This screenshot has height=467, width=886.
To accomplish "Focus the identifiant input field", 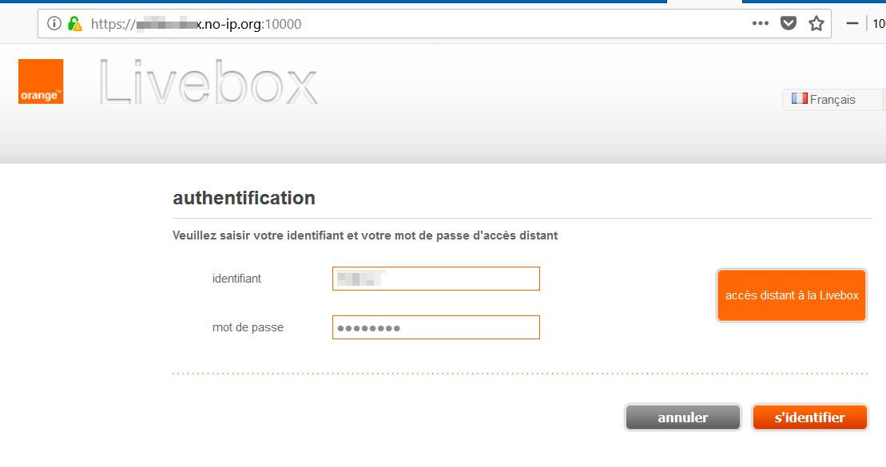I will [x=435, y=279].
